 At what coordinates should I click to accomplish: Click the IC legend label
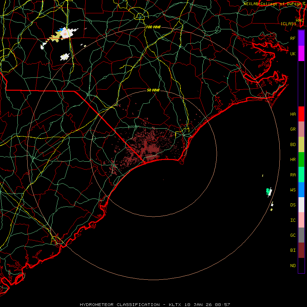point(293,220)
